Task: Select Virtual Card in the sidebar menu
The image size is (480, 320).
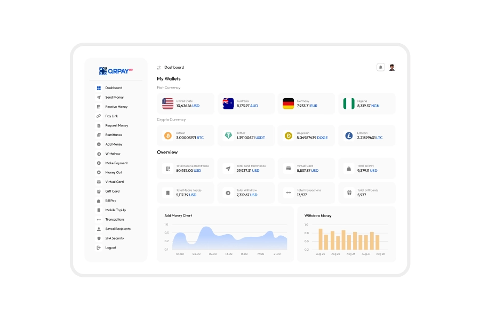Action: point(114,182)
